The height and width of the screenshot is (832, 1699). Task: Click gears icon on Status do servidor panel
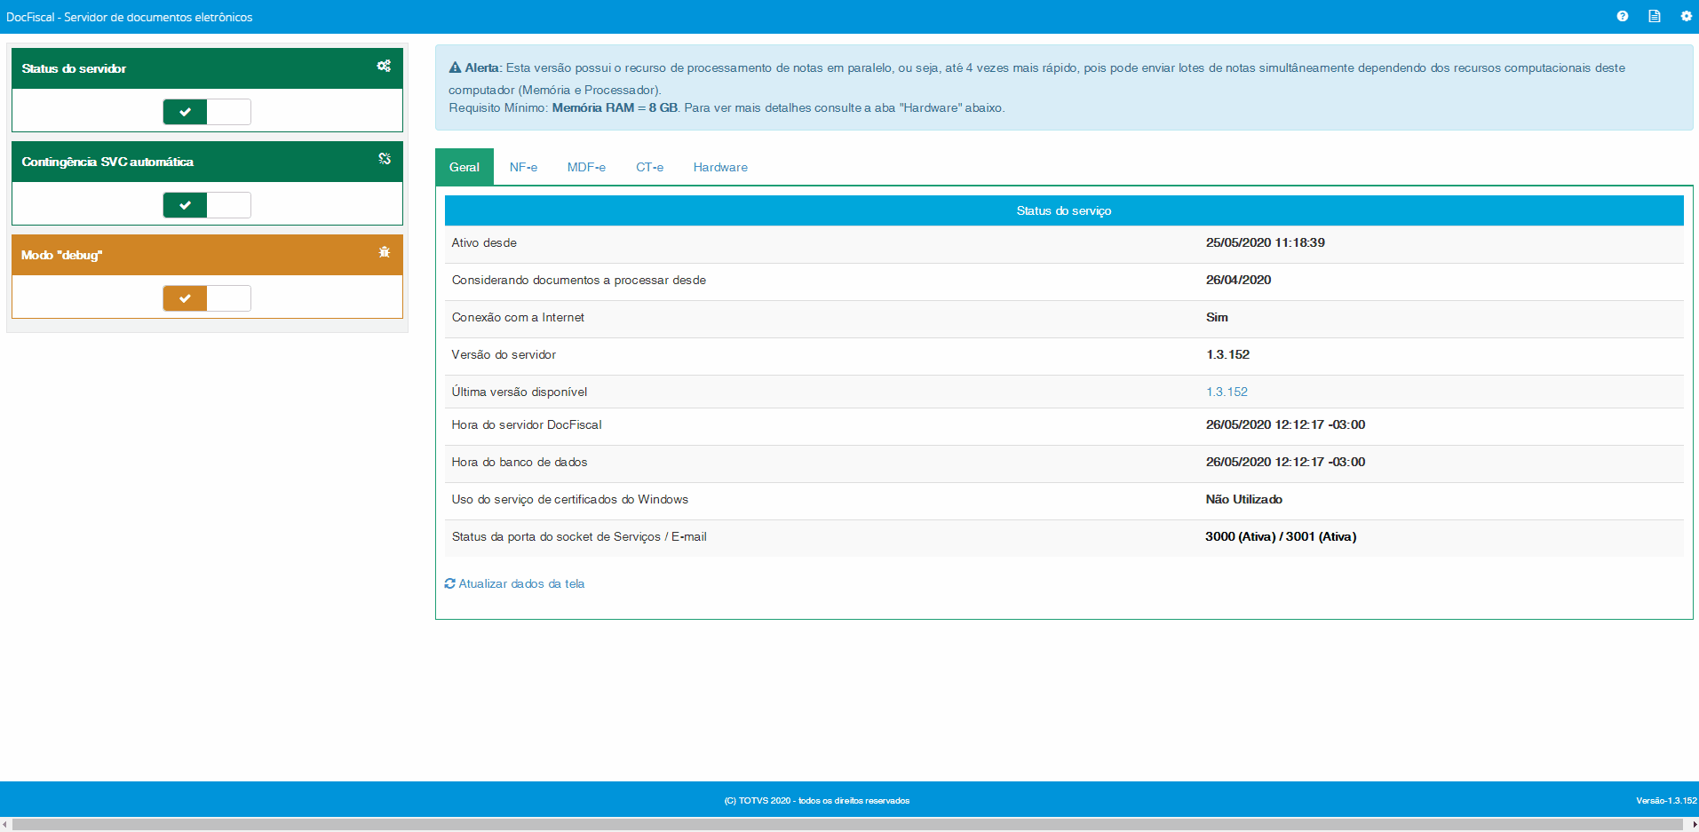click(384, 66)
